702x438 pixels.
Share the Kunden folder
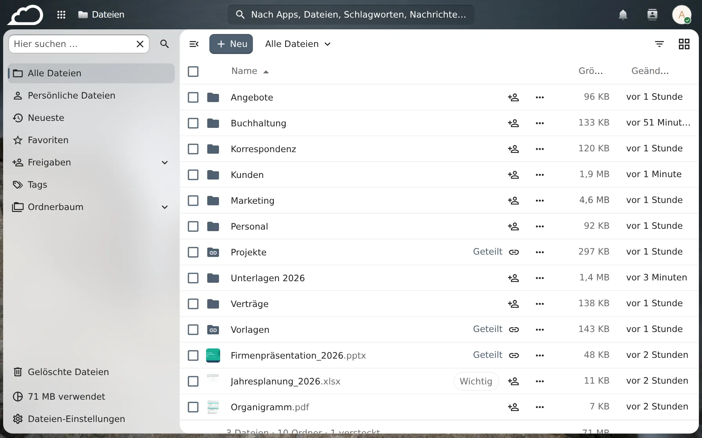[513, 175]
